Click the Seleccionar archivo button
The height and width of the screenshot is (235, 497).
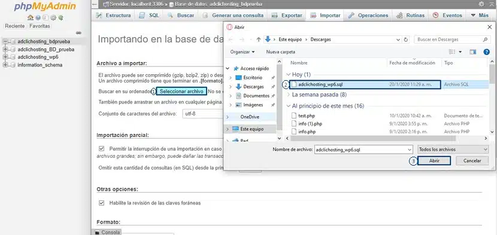(x=181, y=91)
